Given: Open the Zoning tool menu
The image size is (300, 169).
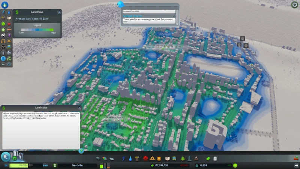Looking at the screenshot, I should 105,158.
